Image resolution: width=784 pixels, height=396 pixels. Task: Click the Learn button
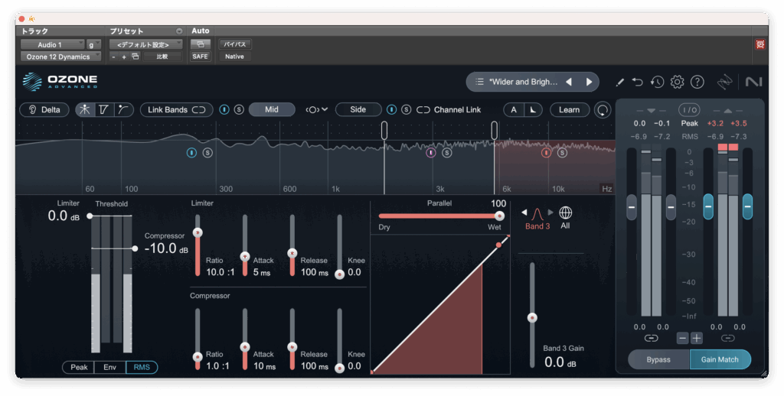point(569,109)
